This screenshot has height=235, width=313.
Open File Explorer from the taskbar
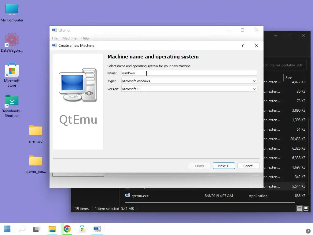(52, 229)
